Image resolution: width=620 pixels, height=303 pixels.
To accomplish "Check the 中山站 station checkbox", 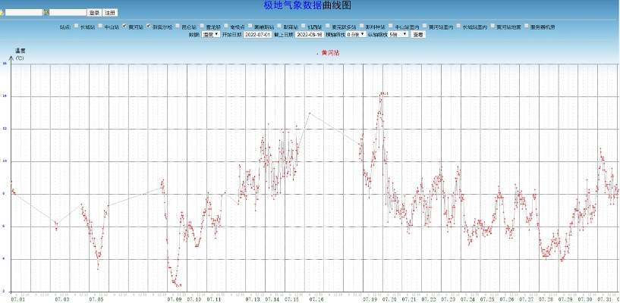I will 99,27.
